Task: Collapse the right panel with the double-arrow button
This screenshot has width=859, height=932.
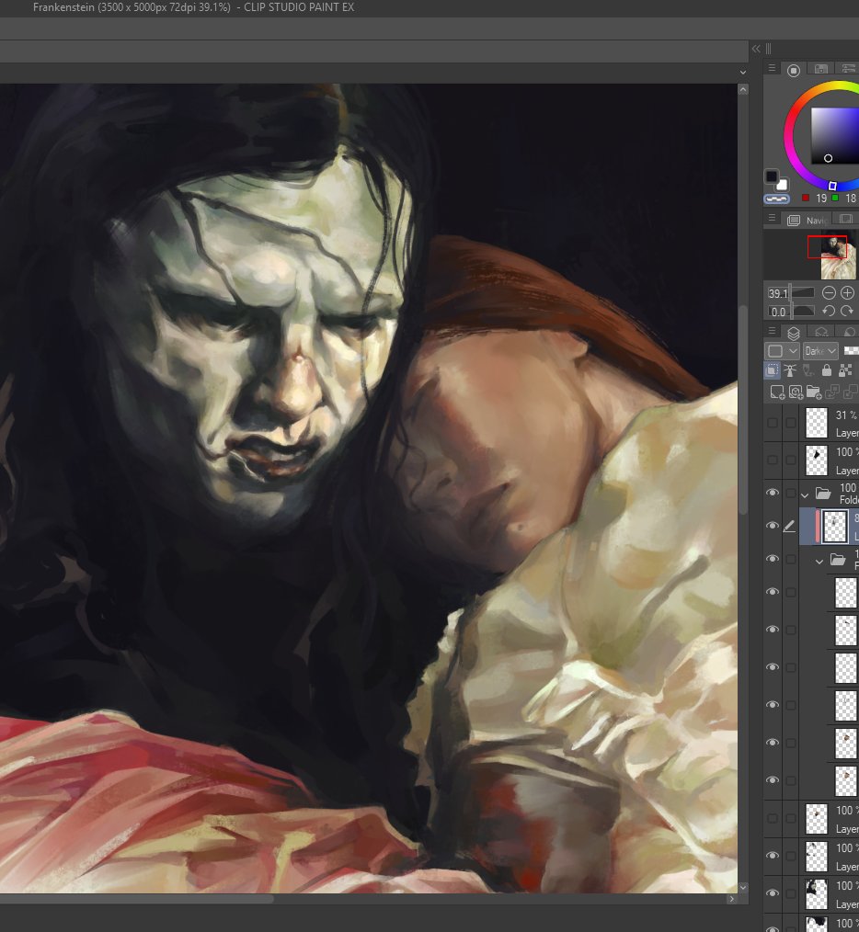Action: [755, 48]
